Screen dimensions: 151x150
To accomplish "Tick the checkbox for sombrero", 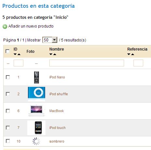I will (8, 141).
